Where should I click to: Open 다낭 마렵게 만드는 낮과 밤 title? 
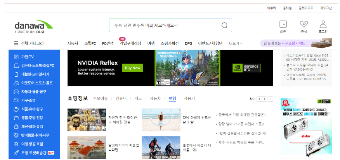tap(197, 120)
